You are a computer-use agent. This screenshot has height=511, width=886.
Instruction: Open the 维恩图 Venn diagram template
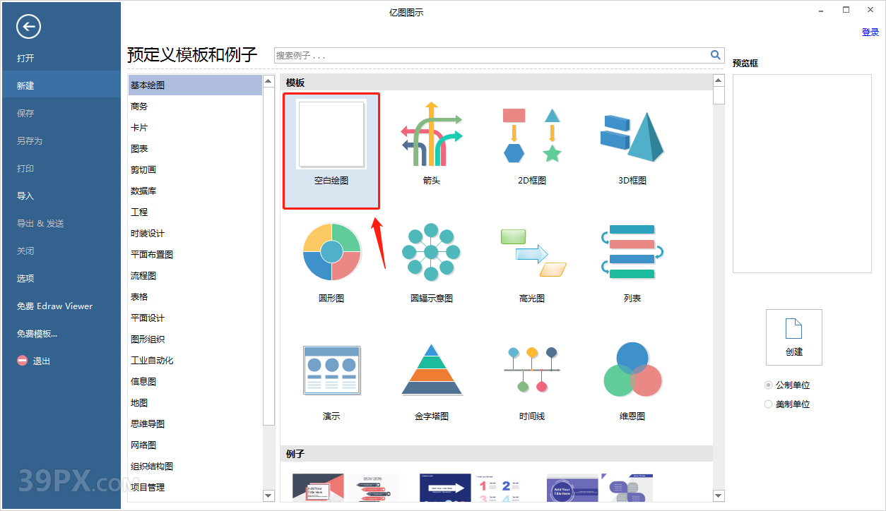pyautogui.click(x=632, y=369)
